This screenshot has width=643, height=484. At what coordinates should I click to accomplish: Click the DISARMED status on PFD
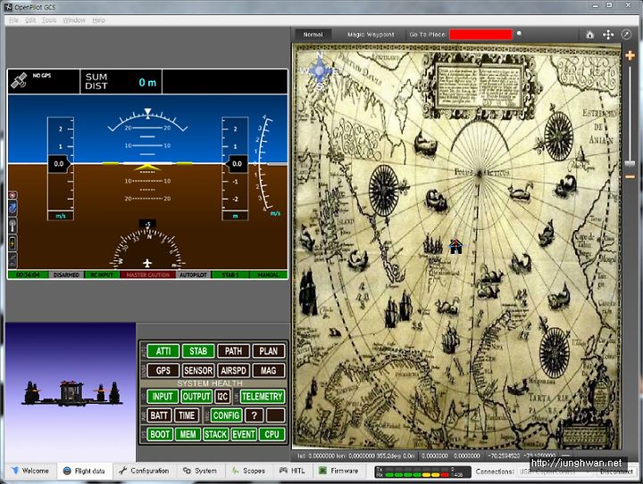click(x=66, y=275)
